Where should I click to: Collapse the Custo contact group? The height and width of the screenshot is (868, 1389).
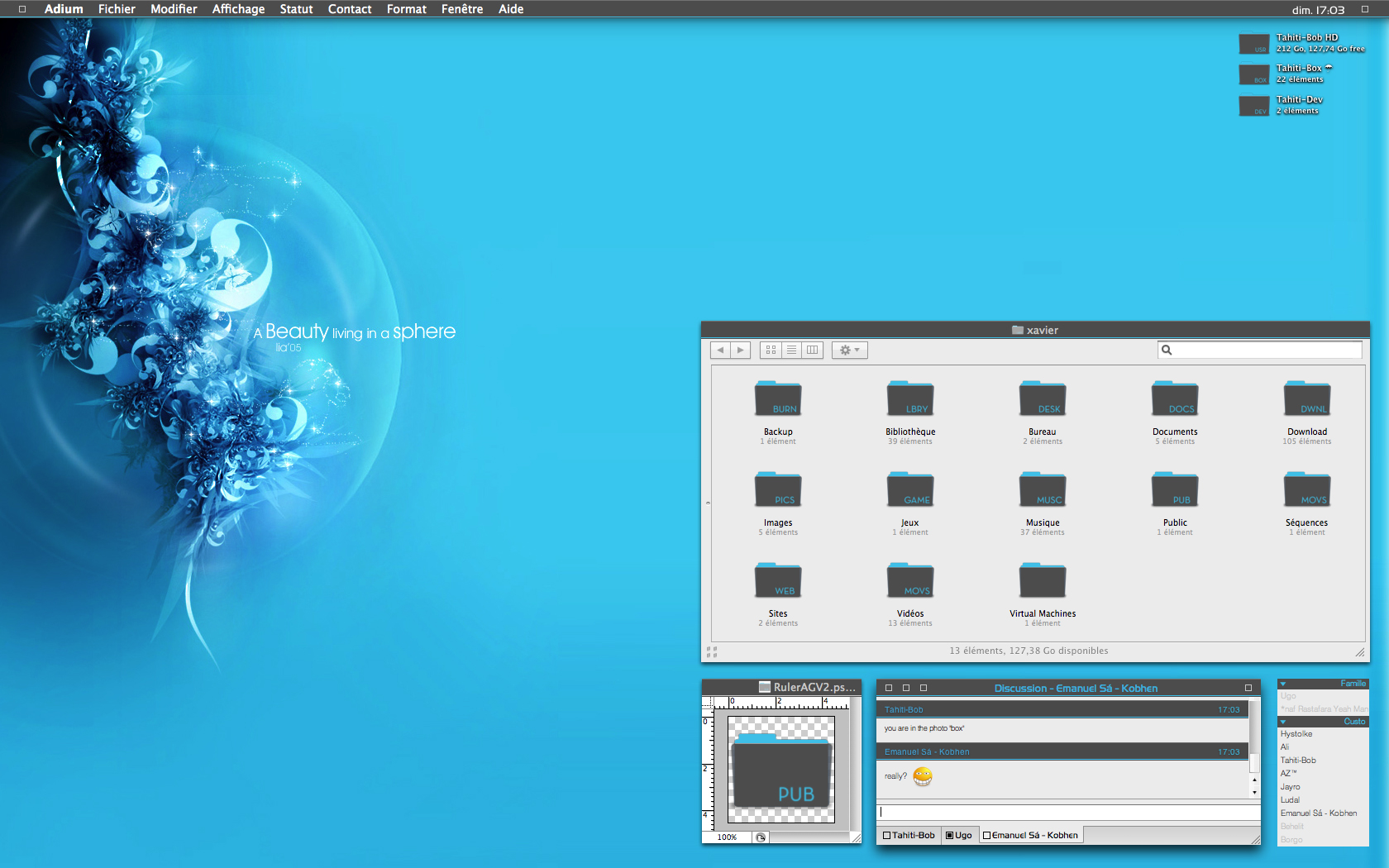click(1282, 722)
